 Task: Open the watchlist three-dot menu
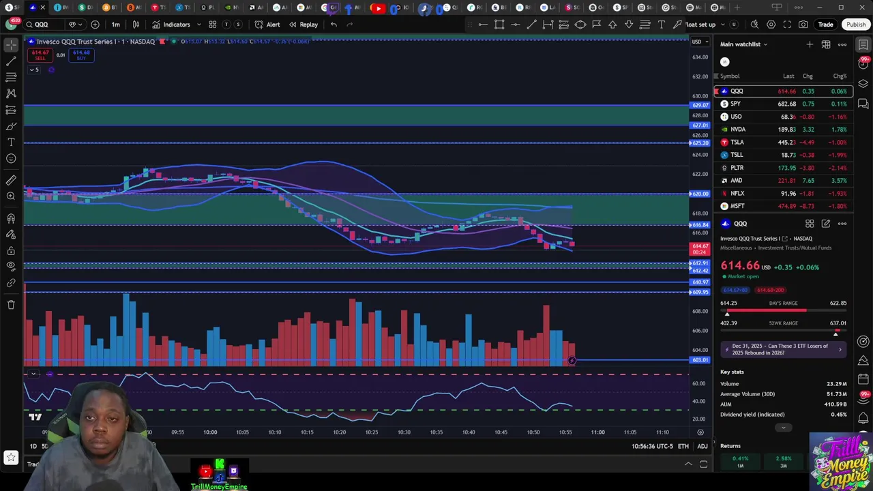[842, 44]
